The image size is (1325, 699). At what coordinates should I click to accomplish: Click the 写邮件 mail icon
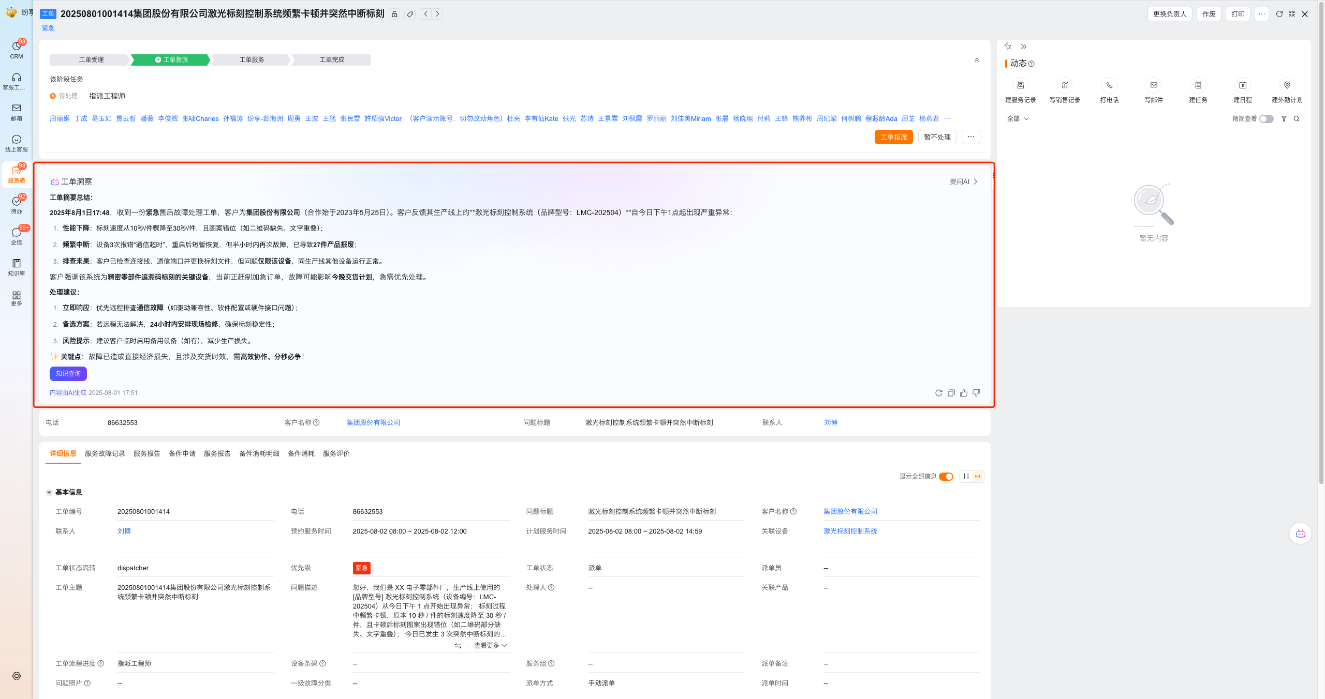[x=1154, y=85]
